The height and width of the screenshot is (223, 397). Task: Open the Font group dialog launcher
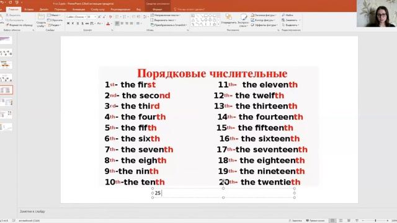coord(112,30)
